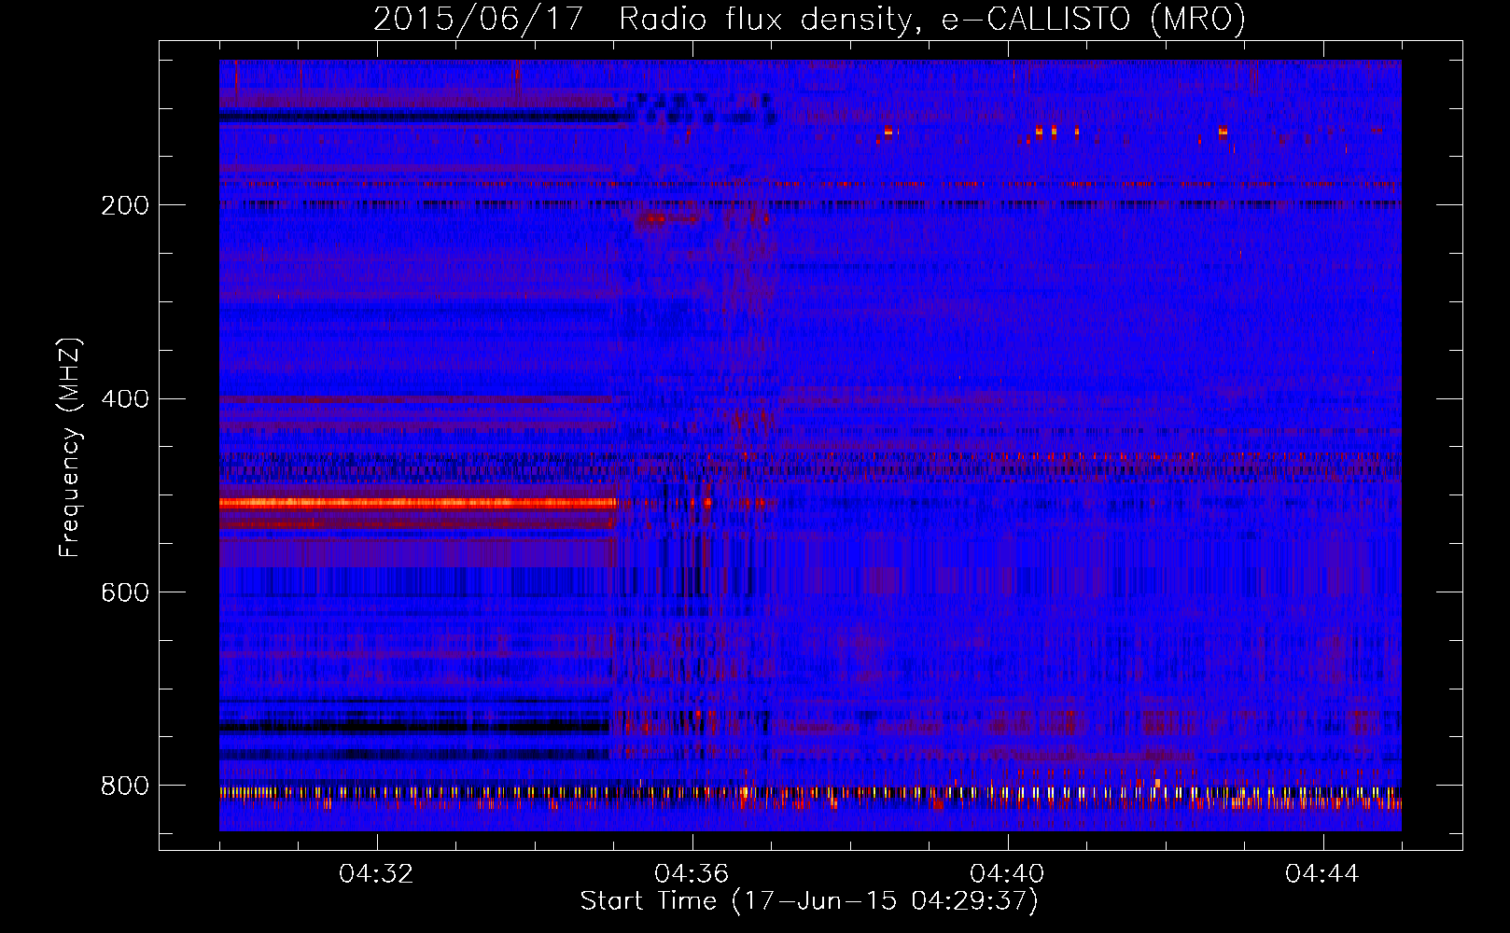Click the '600' frequency tick label

(x=124, y=592)
